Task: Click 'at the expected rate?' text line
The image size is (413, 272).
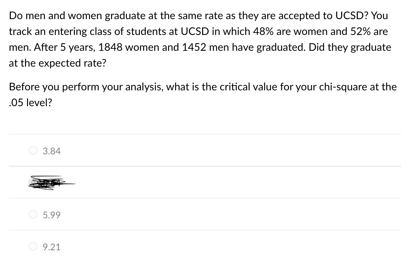Action: tap(57, 63)
